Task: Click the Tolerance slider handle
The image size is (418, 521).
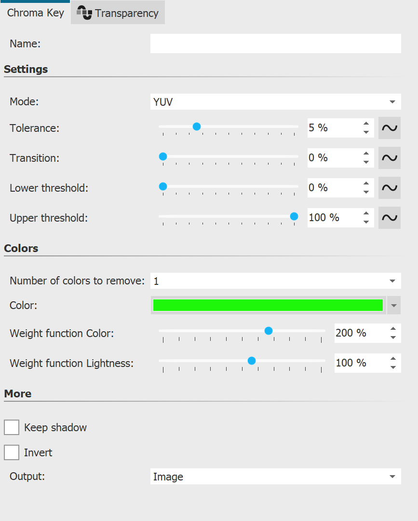Action: click(x=197, y=126)
